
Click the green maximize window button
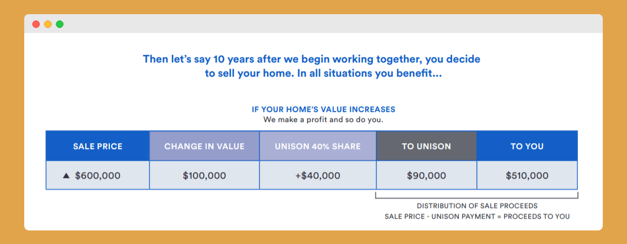(60, 24)
